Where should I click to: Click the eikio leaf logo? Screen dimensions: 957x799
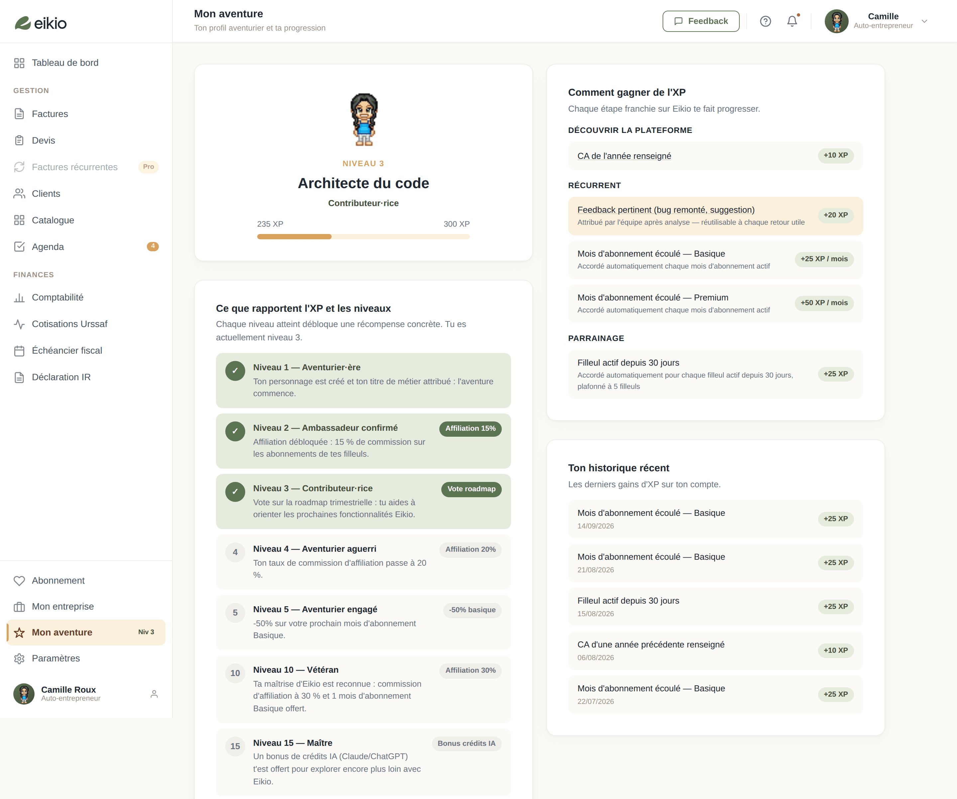point(22,23)
